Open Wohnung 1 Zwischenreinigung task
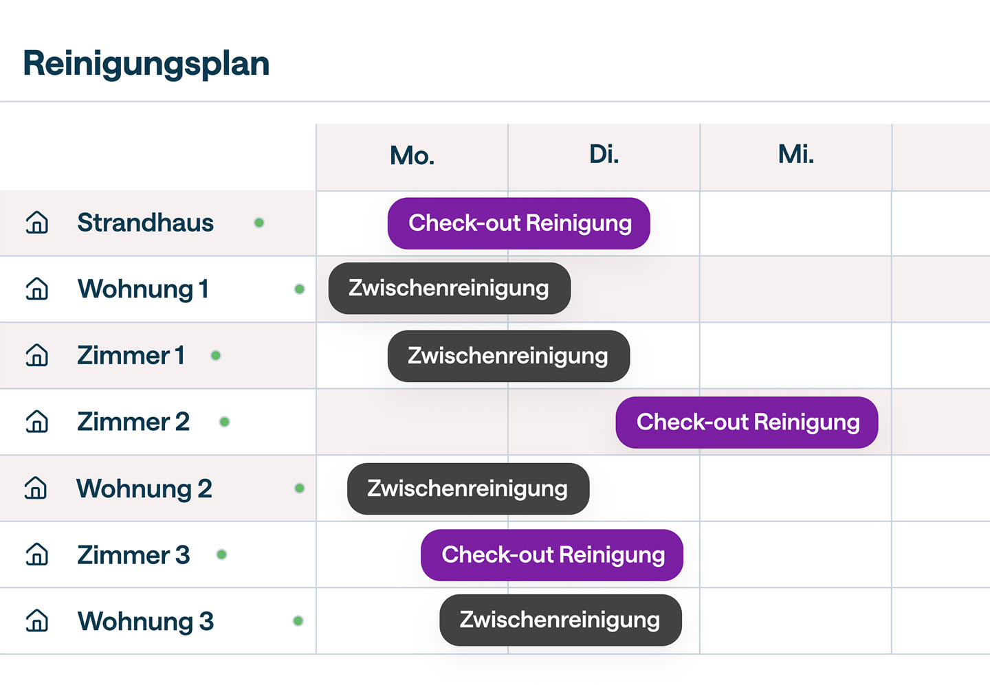 pos(449,289)
